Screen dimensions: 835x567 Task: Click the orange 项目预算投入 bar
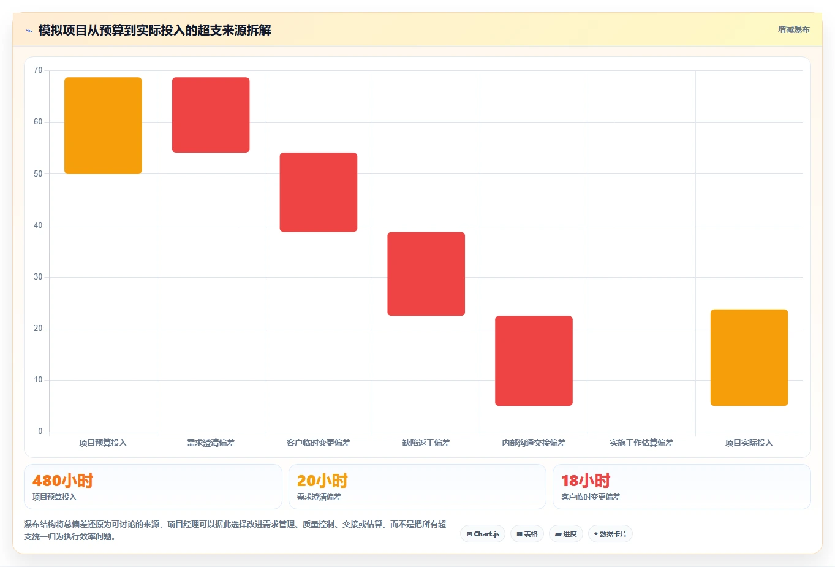tap(103, 126)
